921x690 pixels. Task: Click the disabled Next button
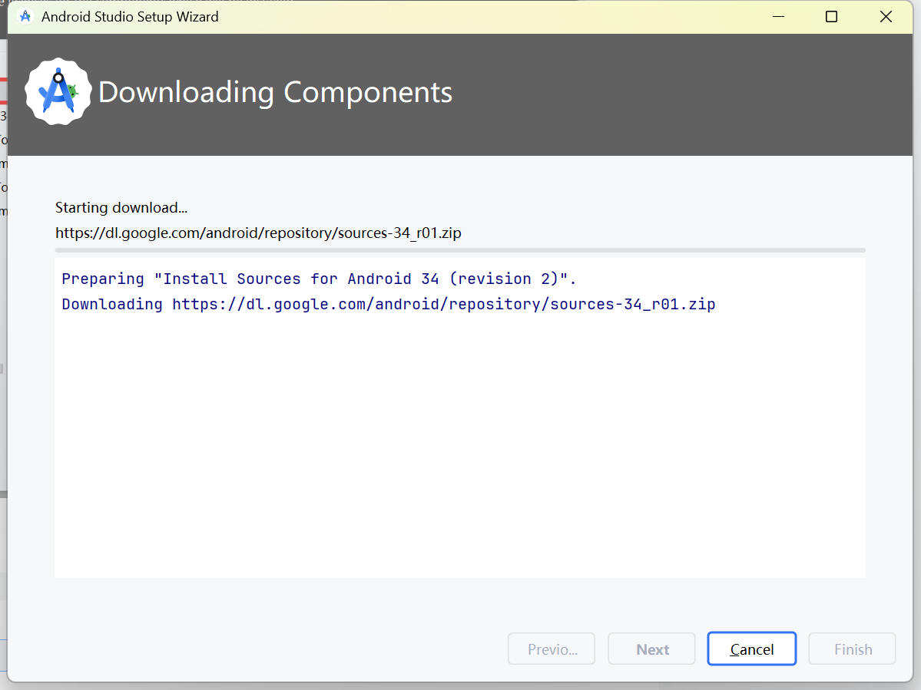click(x=652, y=649)
